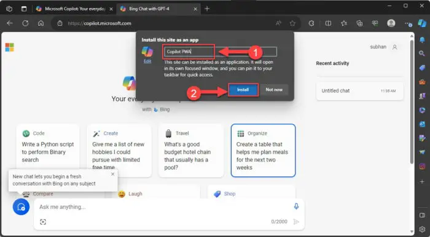Viewport: 430px width, 237px height.
Task: Click the app name field containing Copilot PWA
Action: [x=220, y=51]
